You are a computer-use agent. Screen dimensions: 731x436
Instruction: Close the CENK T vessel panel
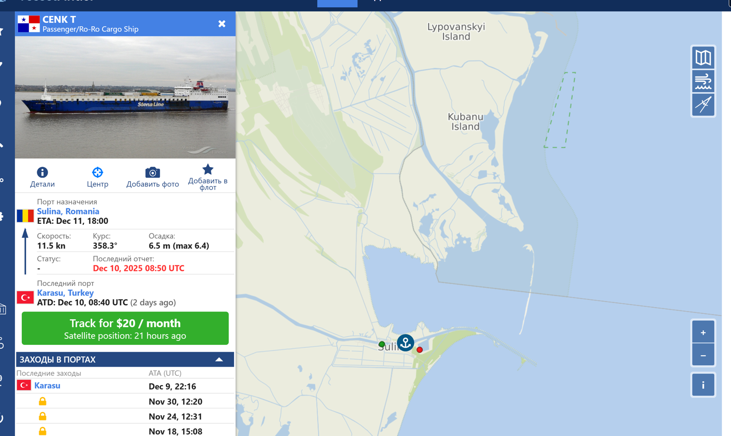[222, 24]
